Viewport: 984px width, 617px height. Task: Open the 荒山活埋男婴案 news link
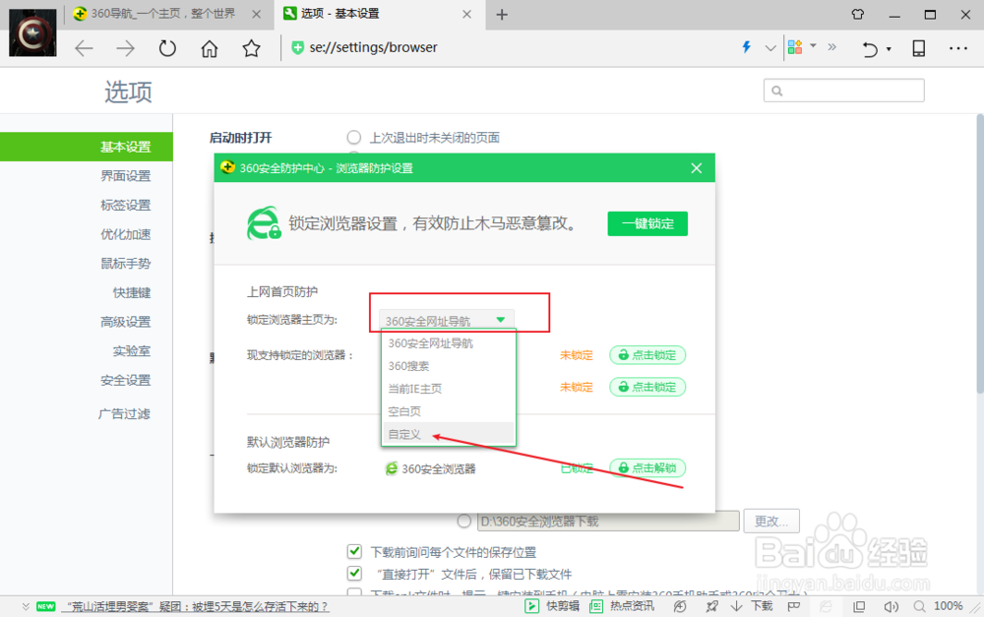click(195, 607)
